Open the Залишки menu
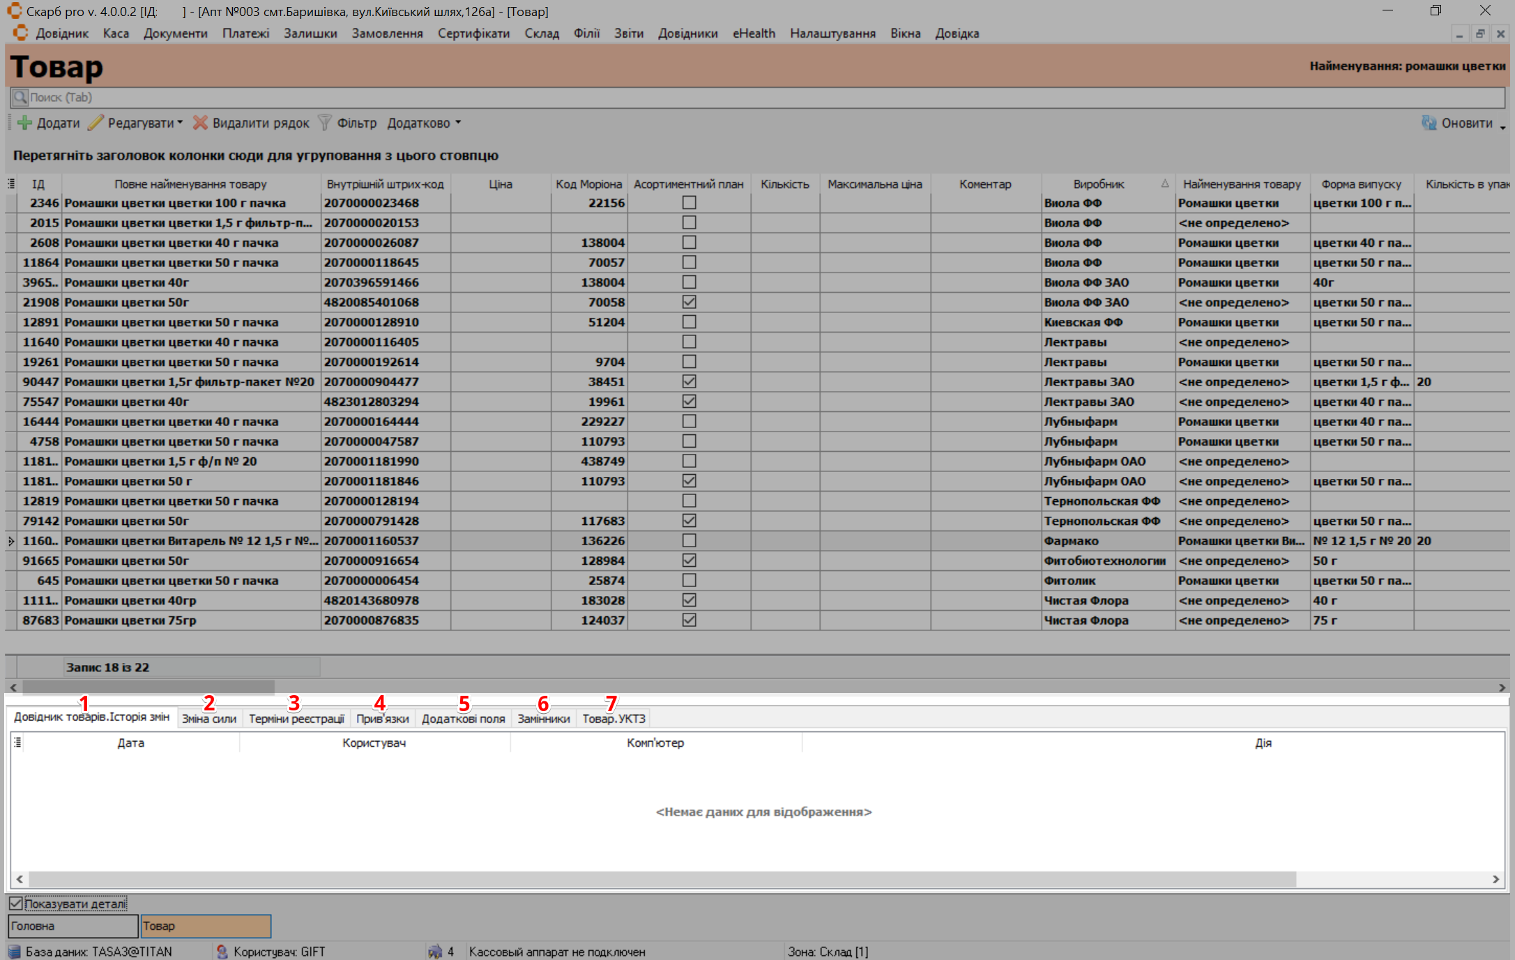The width and height of the screenshot is (1515, 960). 310,33
